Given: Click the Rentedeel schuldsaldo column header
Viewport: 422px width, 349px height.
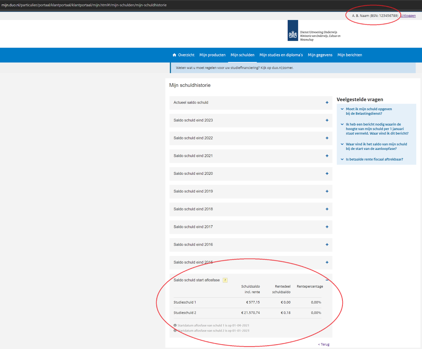Looking at the screenshot, I should 281,289.
